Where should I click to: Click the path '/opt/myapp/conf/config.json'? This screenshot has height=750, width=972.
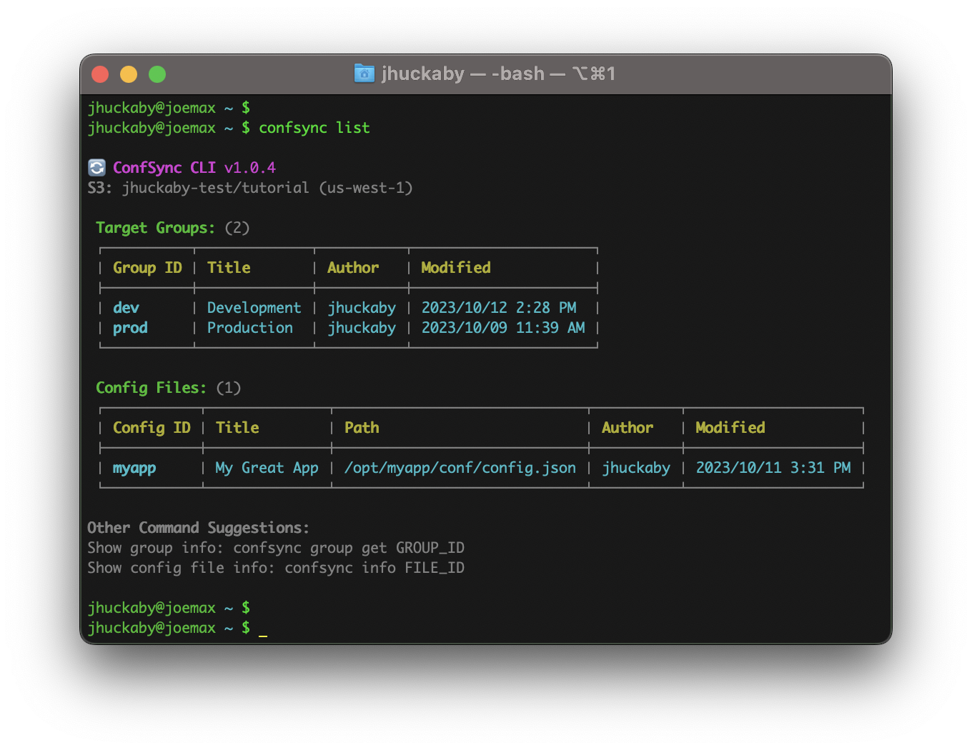click(460, 468)
